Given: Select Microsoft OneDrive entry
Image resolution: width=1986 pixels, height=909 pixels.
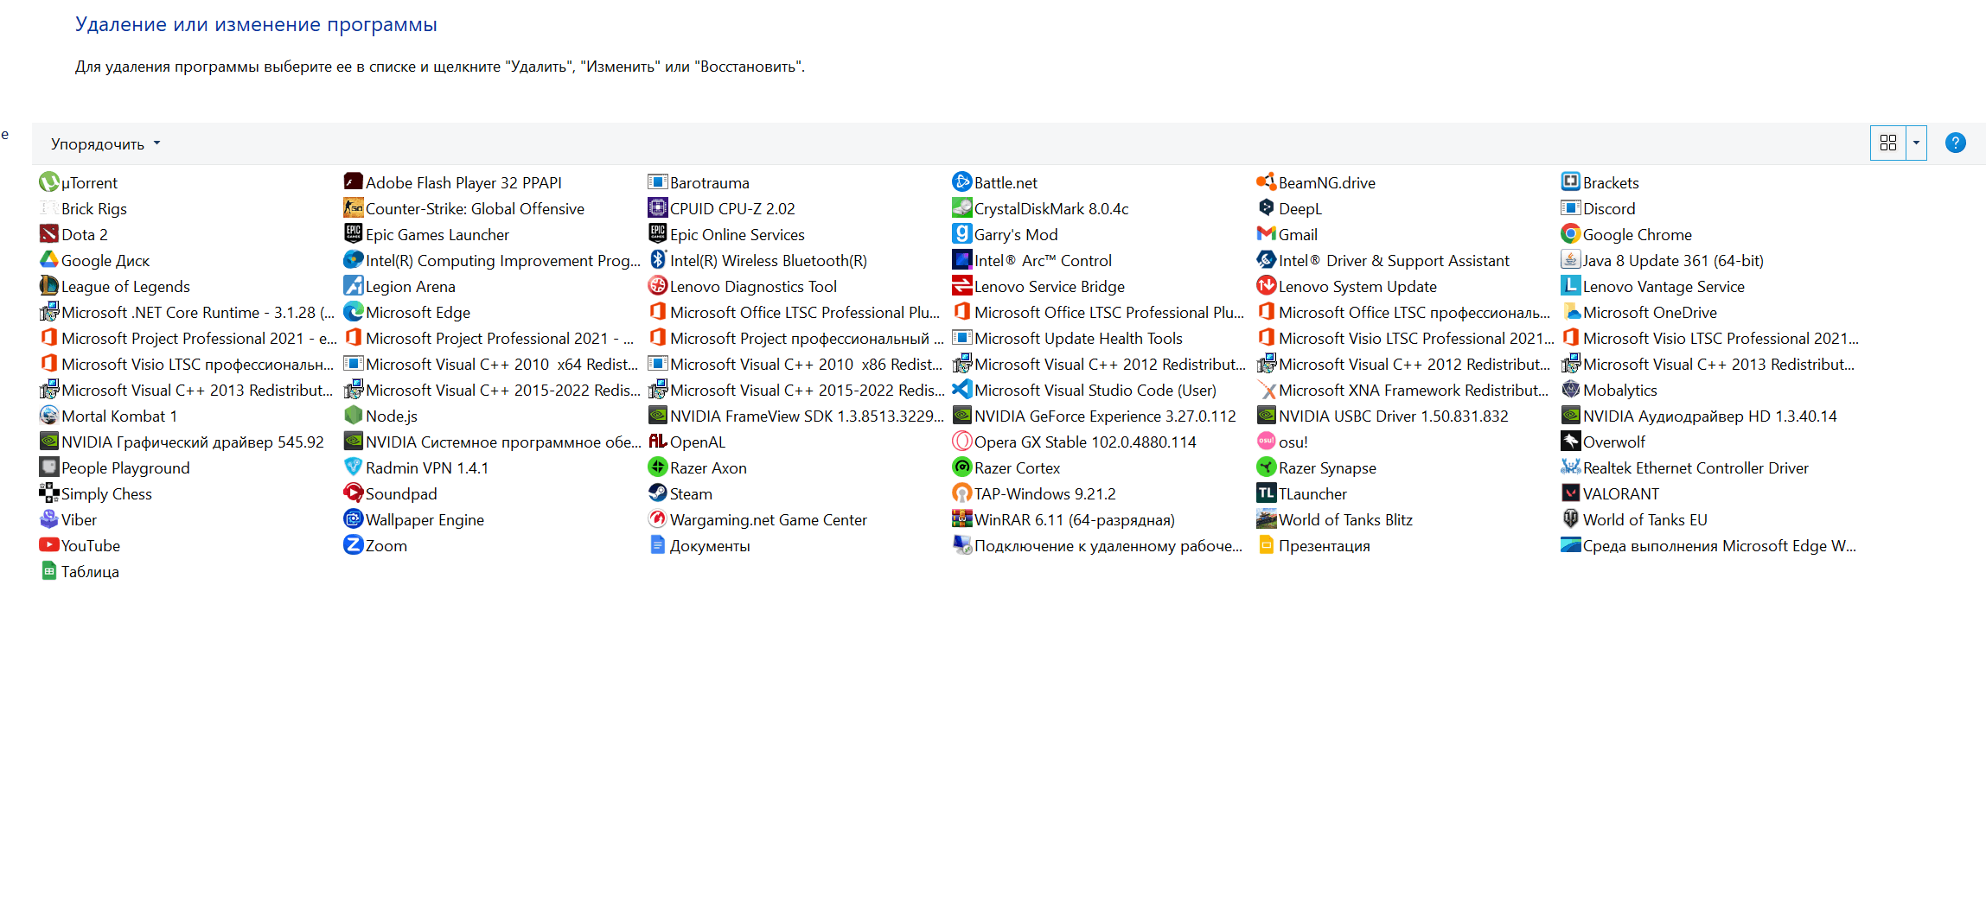Looking at the screenshot, I should [1639, 312].
